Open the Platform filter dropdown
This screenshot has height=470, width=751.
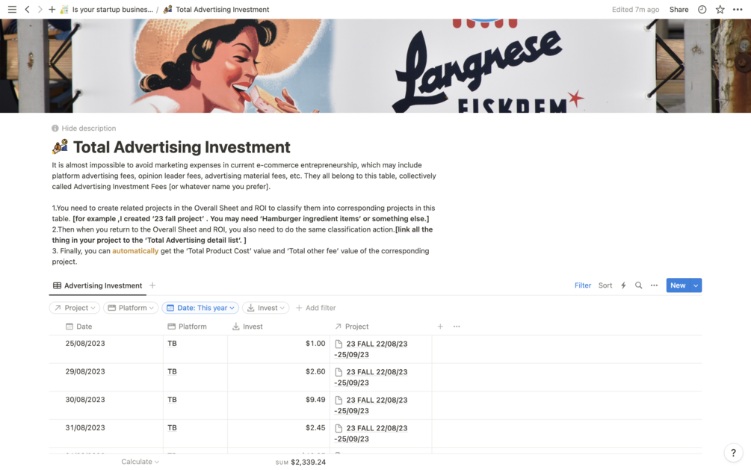[x=131, y=308]
